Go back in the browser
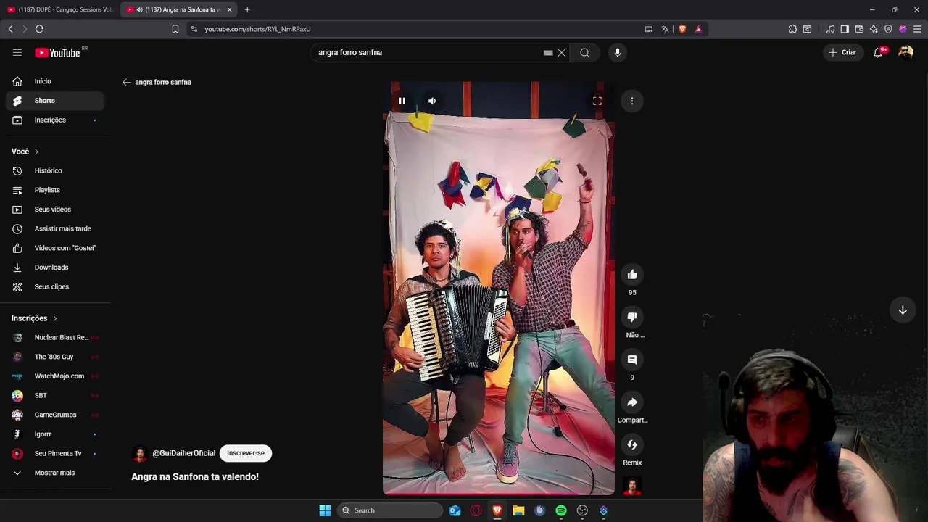928x522 pixels. point(10,29)
